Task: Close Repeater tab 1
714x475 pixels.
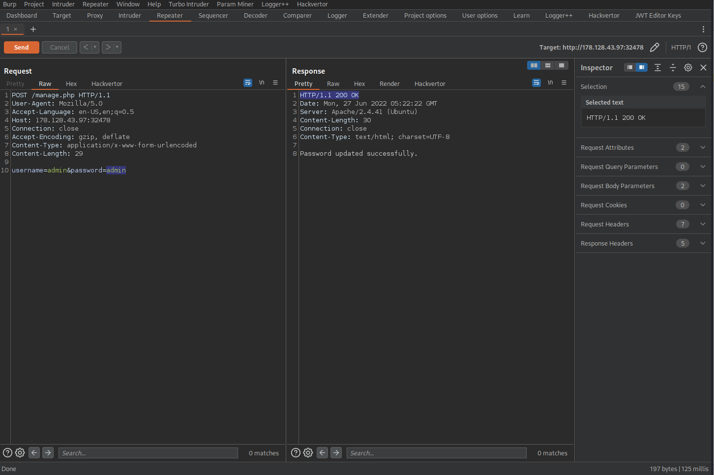Action: tap(16, 29)
